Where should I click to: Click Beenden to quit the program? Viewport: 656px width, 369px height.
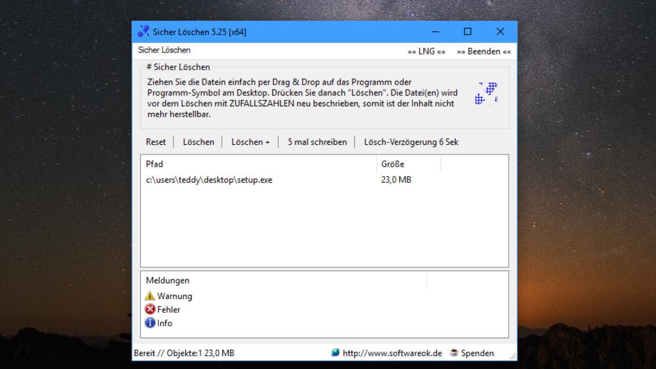(x=484, y=51)
